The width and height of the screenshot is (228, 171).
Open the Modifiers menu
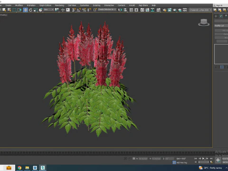(19, 5)
